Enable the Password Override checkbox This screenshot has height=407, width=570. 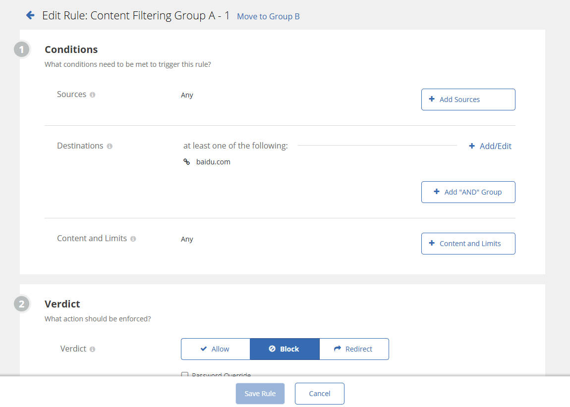point(185,375)
